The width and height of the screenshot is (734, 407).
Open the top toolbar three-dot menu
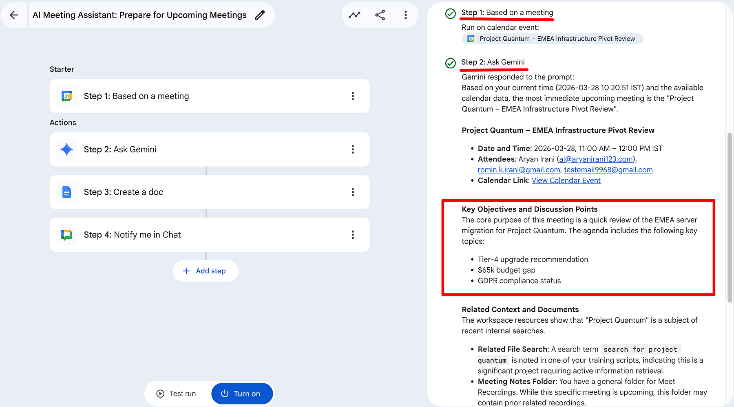pos(405,15)
